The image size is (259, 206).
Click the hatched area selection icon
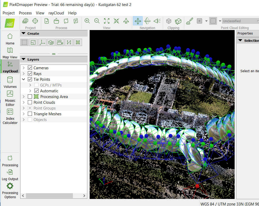tap(213, 21)
